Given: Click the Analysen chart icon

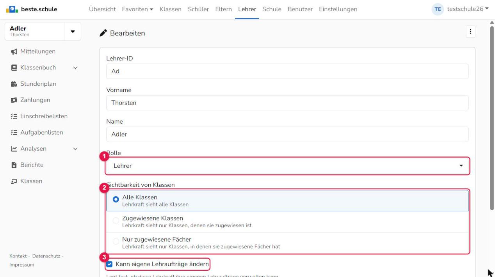Looking at the screenshot, I should [x=14, y=149].
